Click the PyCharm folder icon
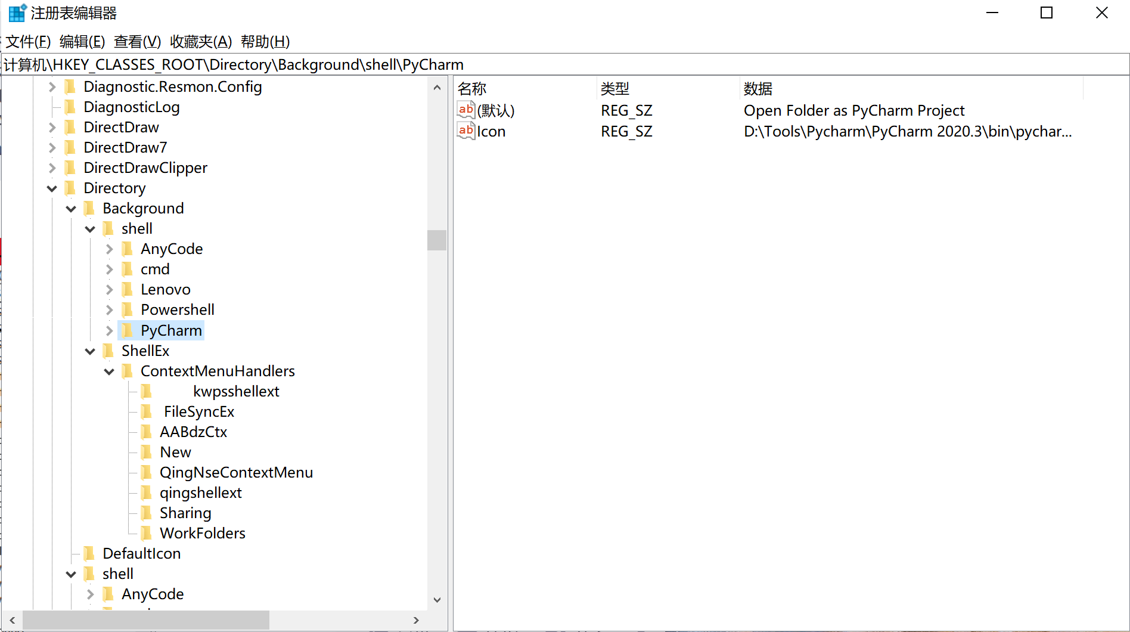This screenshot has width=1130, height=632. point(128,330)
